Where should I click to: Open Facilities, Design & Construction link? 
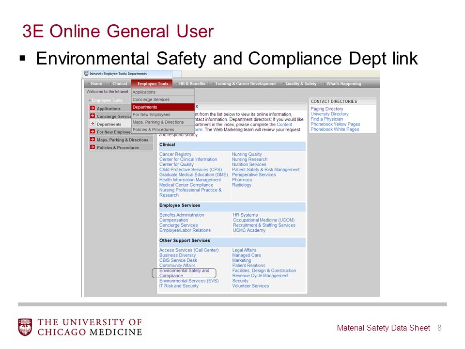click(264, 270)
